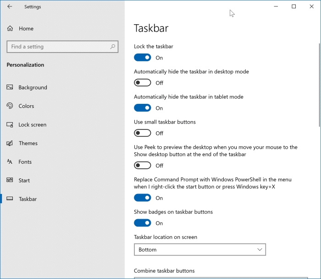The image size is (321, 279).
Task: Click the Combine taskbar buttons label
Action: (164, 271)
